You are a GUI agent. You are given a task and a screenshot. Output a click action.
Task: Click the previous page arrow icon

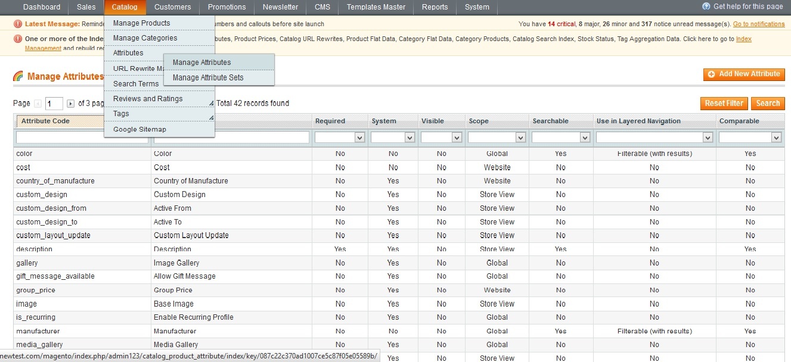tap(38, 104)
